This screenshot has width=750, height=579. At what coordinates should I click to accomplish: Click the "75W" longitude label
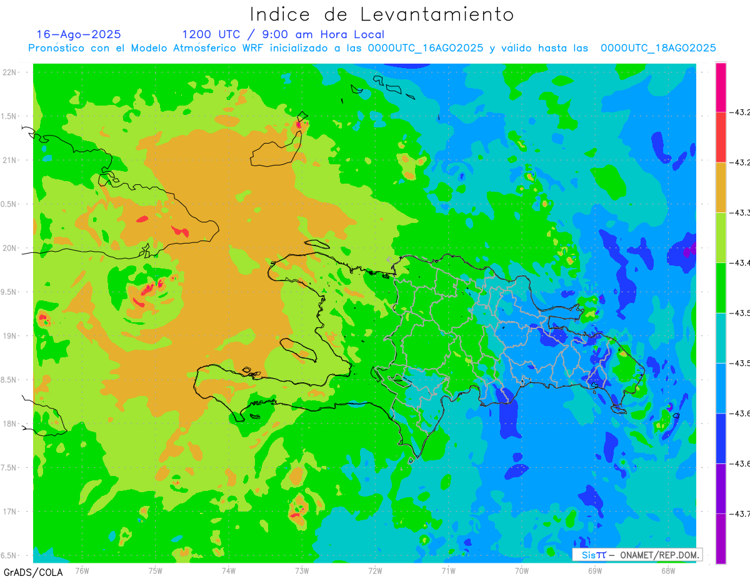(155, 572)
